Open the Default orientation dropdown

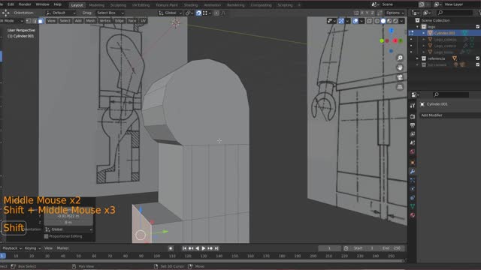[60, 13]
